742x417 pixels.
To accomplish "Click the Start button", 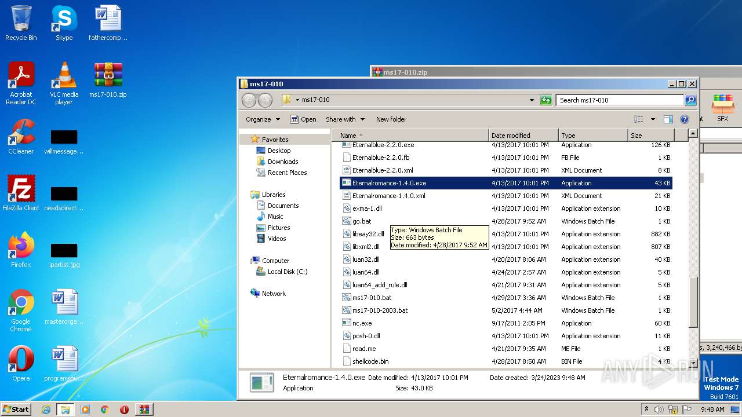I will coord(16,409).
